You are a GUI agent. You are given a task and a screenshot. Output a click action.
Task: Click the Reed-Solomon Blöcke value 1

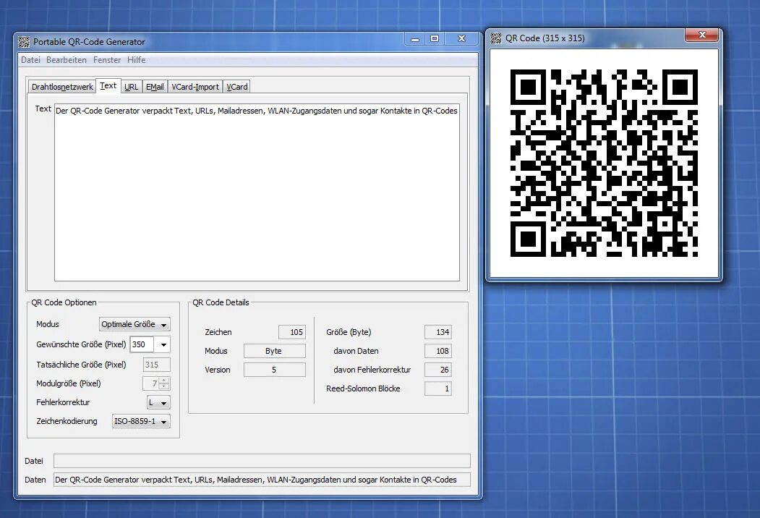click(x=438, y=389)
